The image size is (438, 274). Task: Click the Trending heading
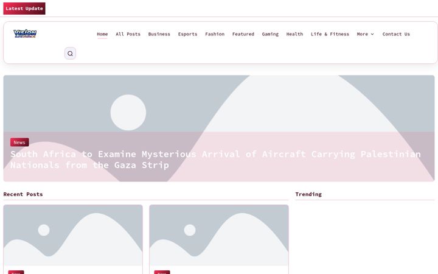tap(308, 194)
